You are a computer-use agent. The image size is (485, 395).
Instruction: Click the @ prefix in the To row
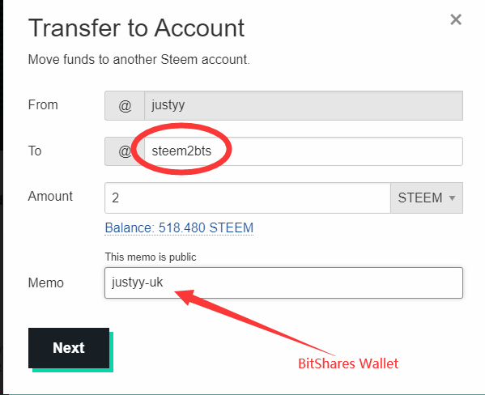click(125, 151)
